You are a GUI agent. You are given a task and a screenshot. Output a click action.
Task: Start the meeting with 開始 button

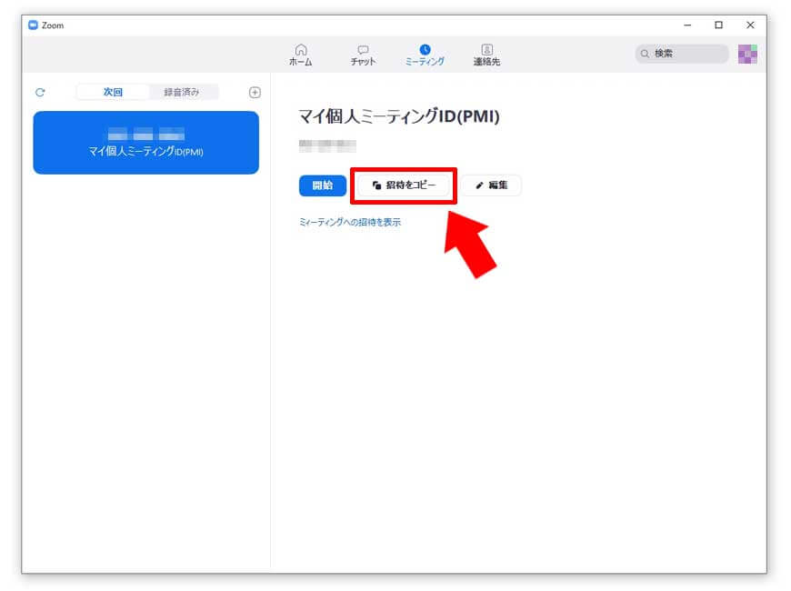point(323,185)
